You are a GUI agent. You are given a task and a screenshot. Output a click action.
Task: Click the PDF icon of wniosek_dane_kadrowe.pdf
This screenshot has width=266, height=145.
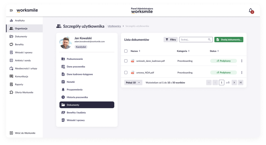point(133,61)
